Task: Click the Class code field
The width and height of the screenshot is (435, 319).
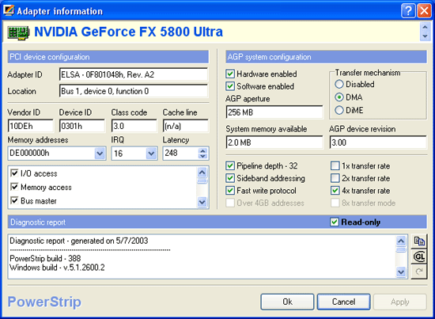Action: coord(134,126)
